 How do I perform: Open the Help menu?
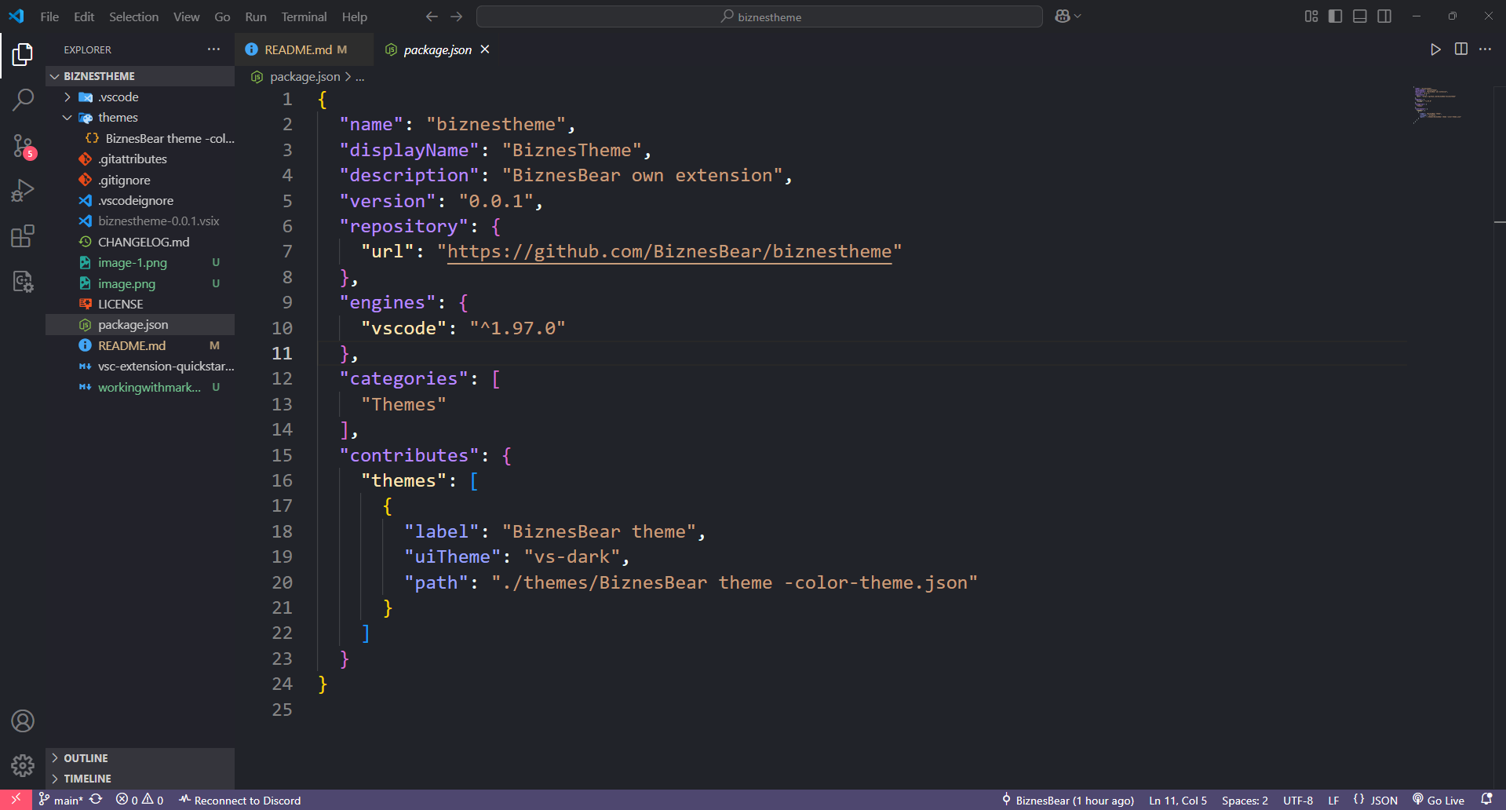[354, 16]
